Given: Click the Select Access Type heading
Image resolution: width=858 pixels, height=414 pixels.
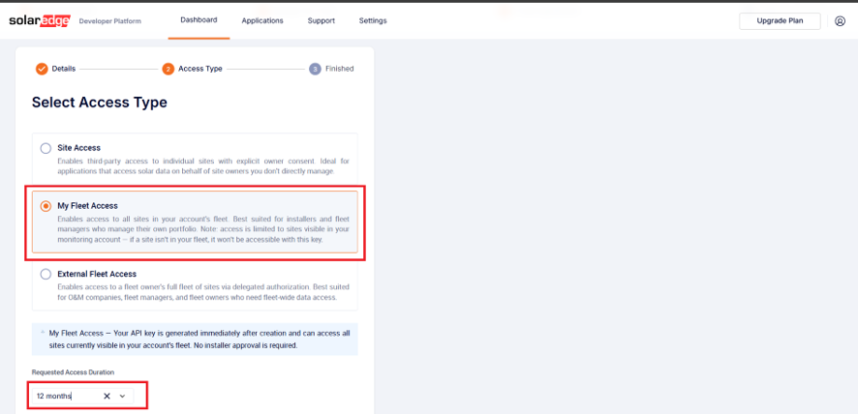Looking at the screenshot, I should tap(100, 103).
